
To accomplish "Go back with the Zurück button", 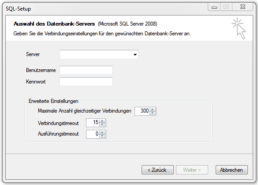I will 157,170.
